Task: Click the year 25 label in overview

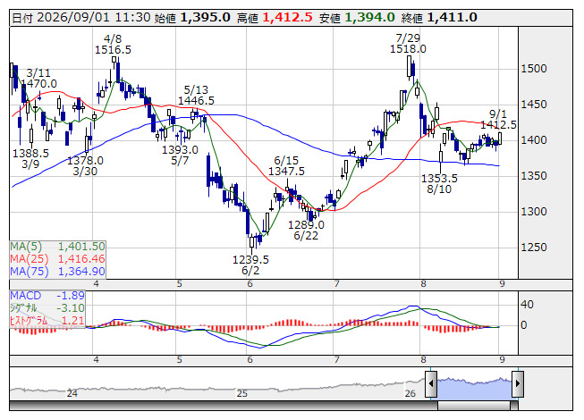Action: pos(242,393)
